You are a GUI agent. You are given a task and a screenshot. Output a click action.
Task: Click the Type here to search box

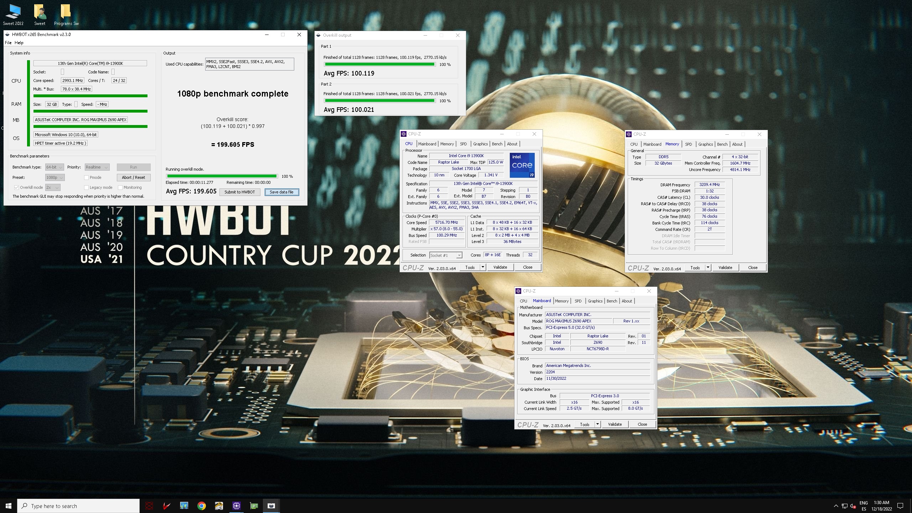click(x=78, y=506)
